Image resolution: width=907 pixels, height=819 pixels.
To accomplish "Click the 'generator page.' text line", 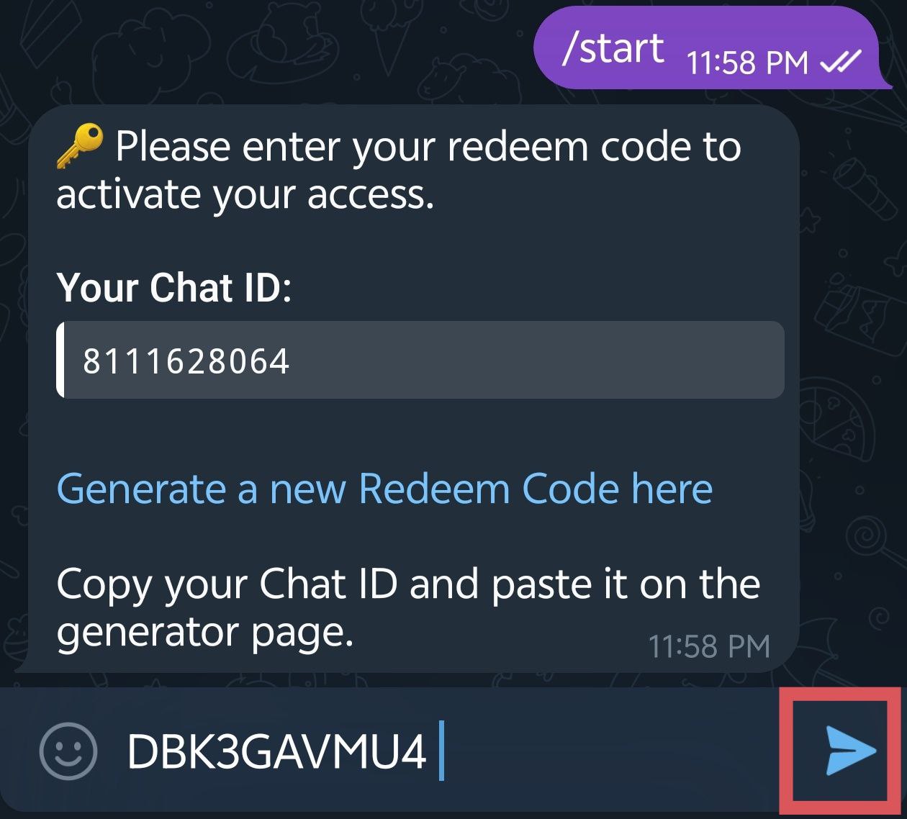I will pyautogui.click(x=205, y=633).
